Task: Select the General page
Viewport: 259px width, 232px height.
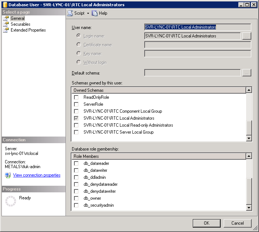Action: (18, 18)
